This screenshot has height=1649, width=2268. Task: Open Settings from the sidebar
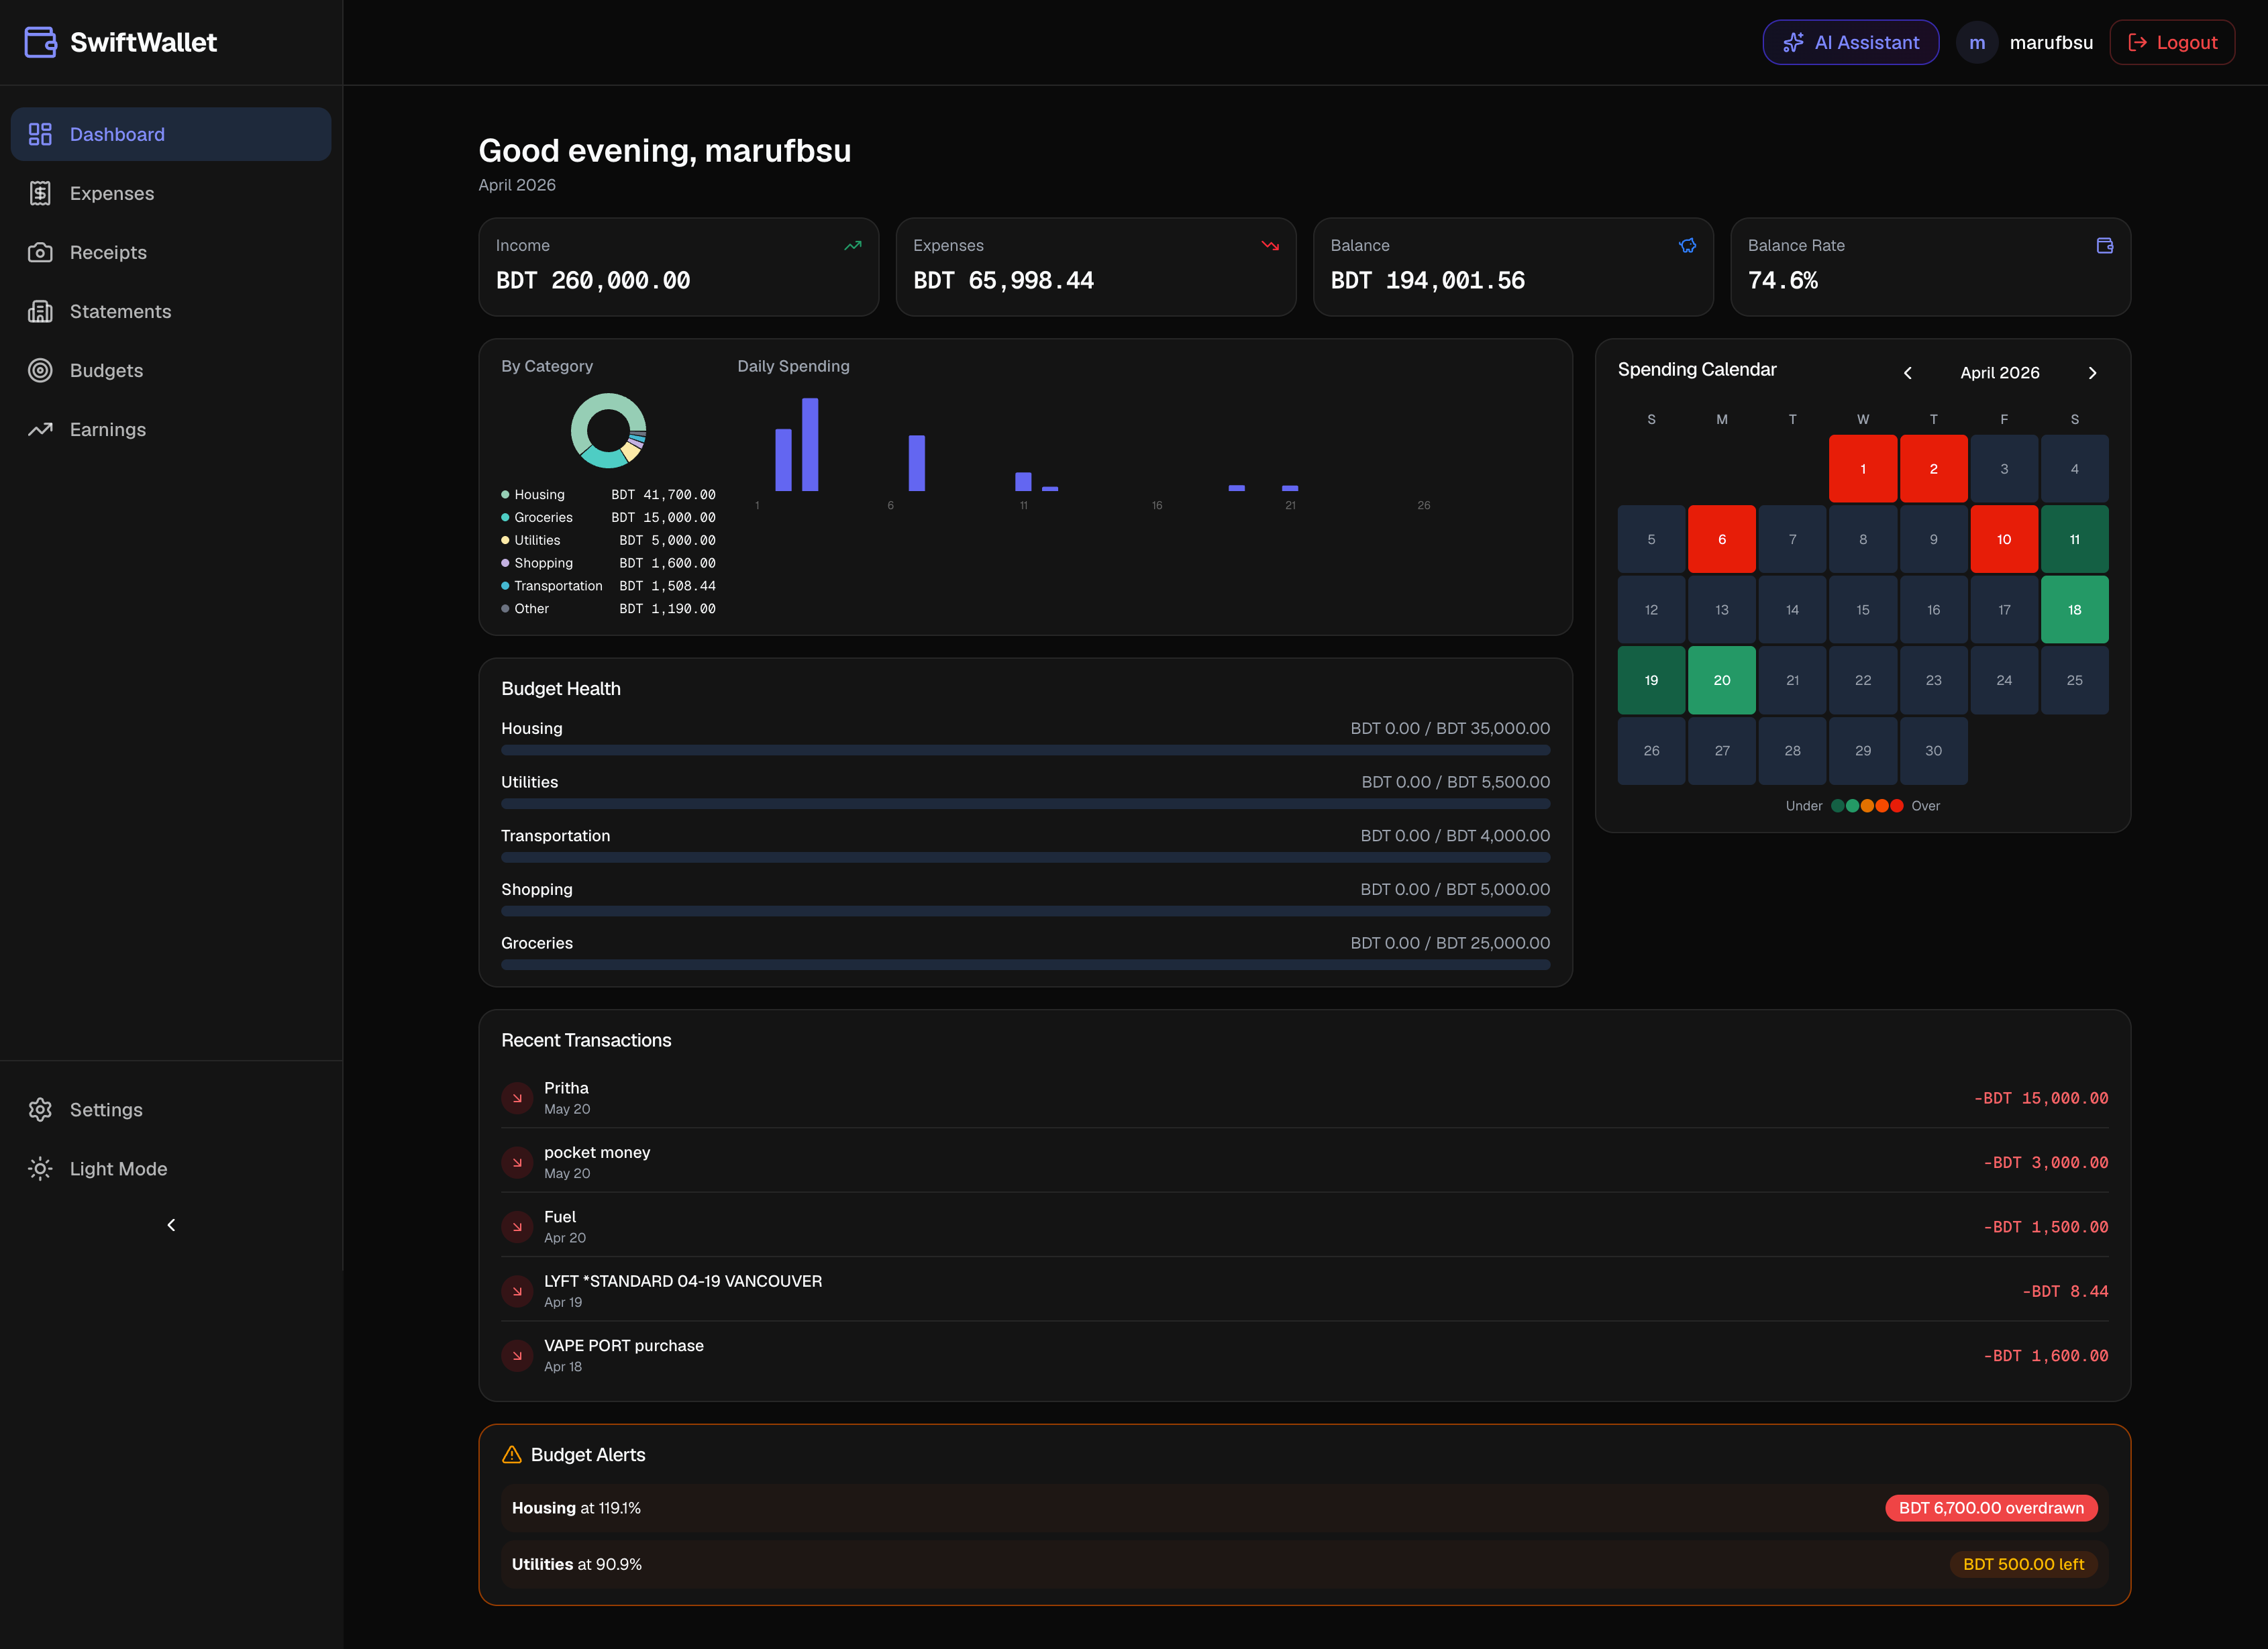coord(171,1110)
